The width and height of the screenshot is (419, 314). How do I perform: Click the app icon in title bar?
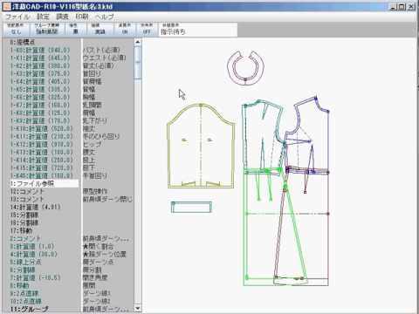point(6,6)
